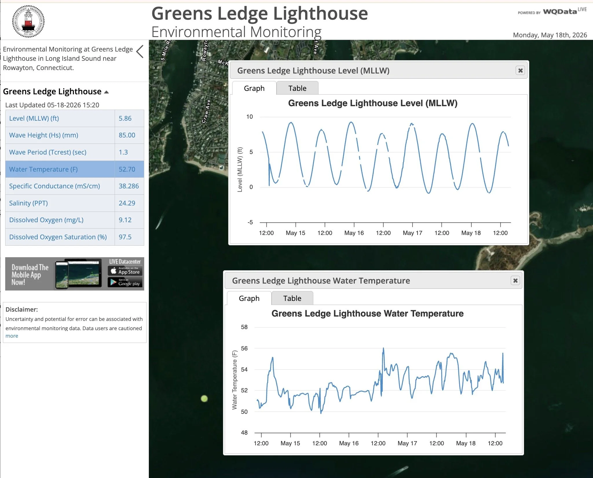Click the Monday, May 18th, 2026 date
The image size is (593, 478).
550,35
